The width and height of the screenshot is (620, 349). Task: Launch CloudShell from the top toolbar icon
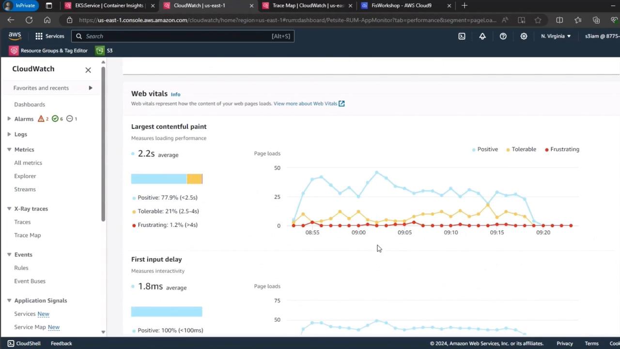click(462, 36)
